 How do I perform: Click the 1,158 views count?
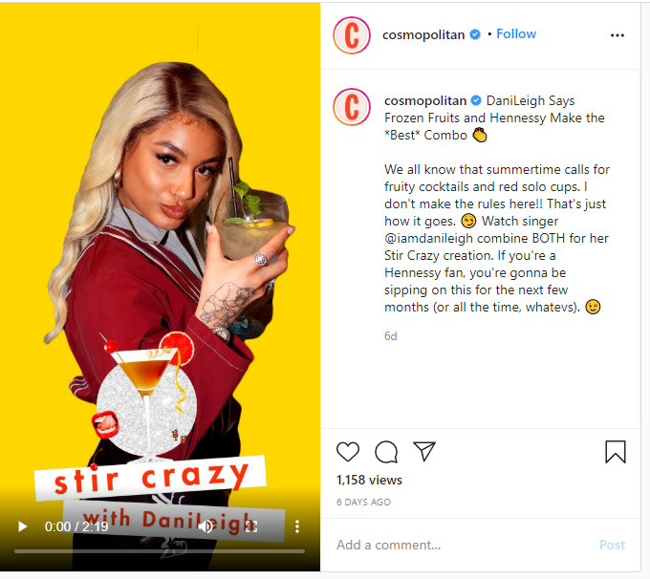point(369,480)
